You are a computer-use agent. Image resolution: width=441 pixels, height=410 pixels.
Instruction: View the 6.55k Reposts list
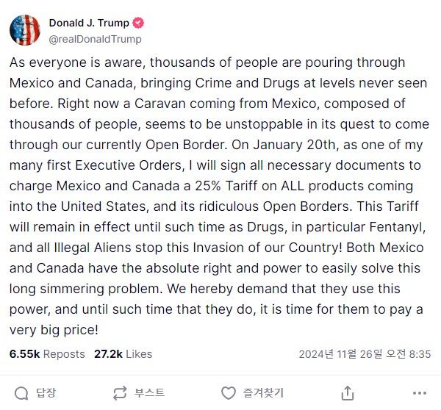[47, 353]
